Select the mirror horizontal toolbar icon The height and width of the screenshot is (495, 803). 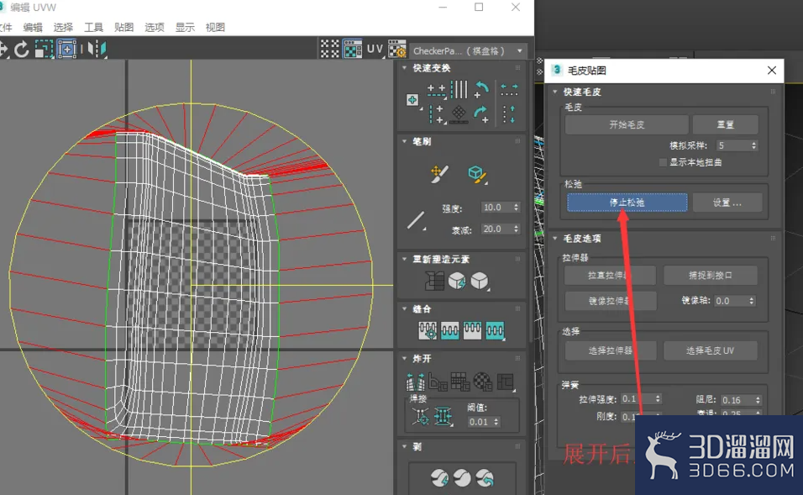coord(97,49)
